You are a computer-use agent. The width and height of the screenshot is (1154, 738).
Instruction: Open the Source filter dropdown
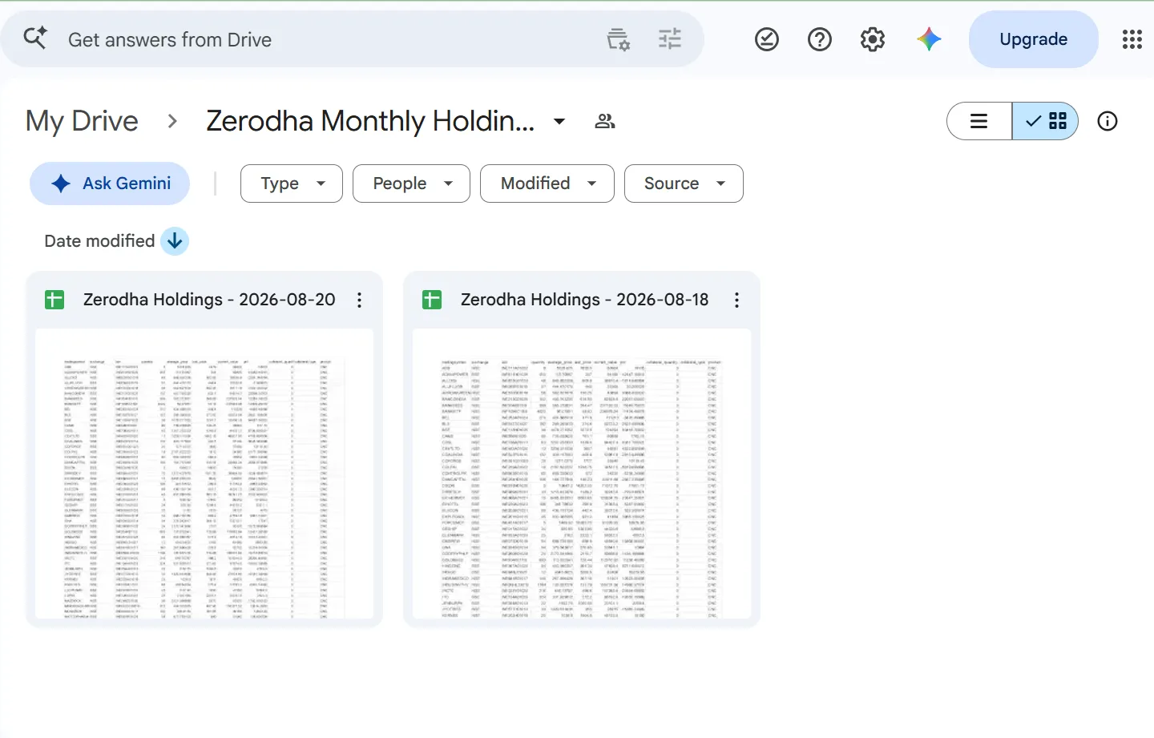(684, 183)
